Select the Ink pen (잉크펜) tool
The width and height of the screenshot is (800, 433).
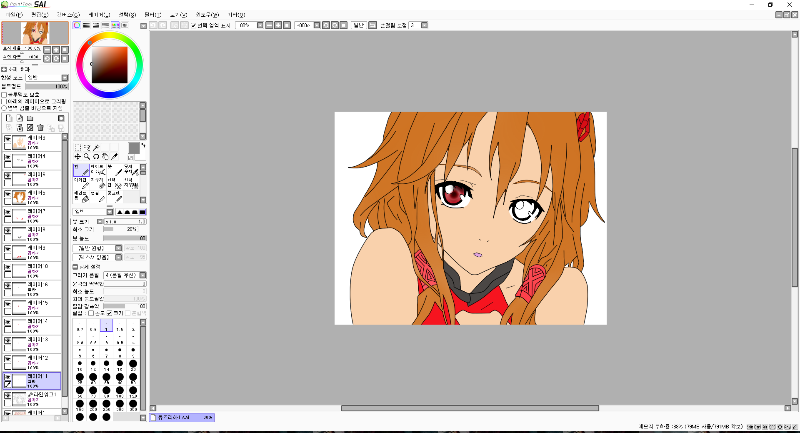(x=115, y=197)
